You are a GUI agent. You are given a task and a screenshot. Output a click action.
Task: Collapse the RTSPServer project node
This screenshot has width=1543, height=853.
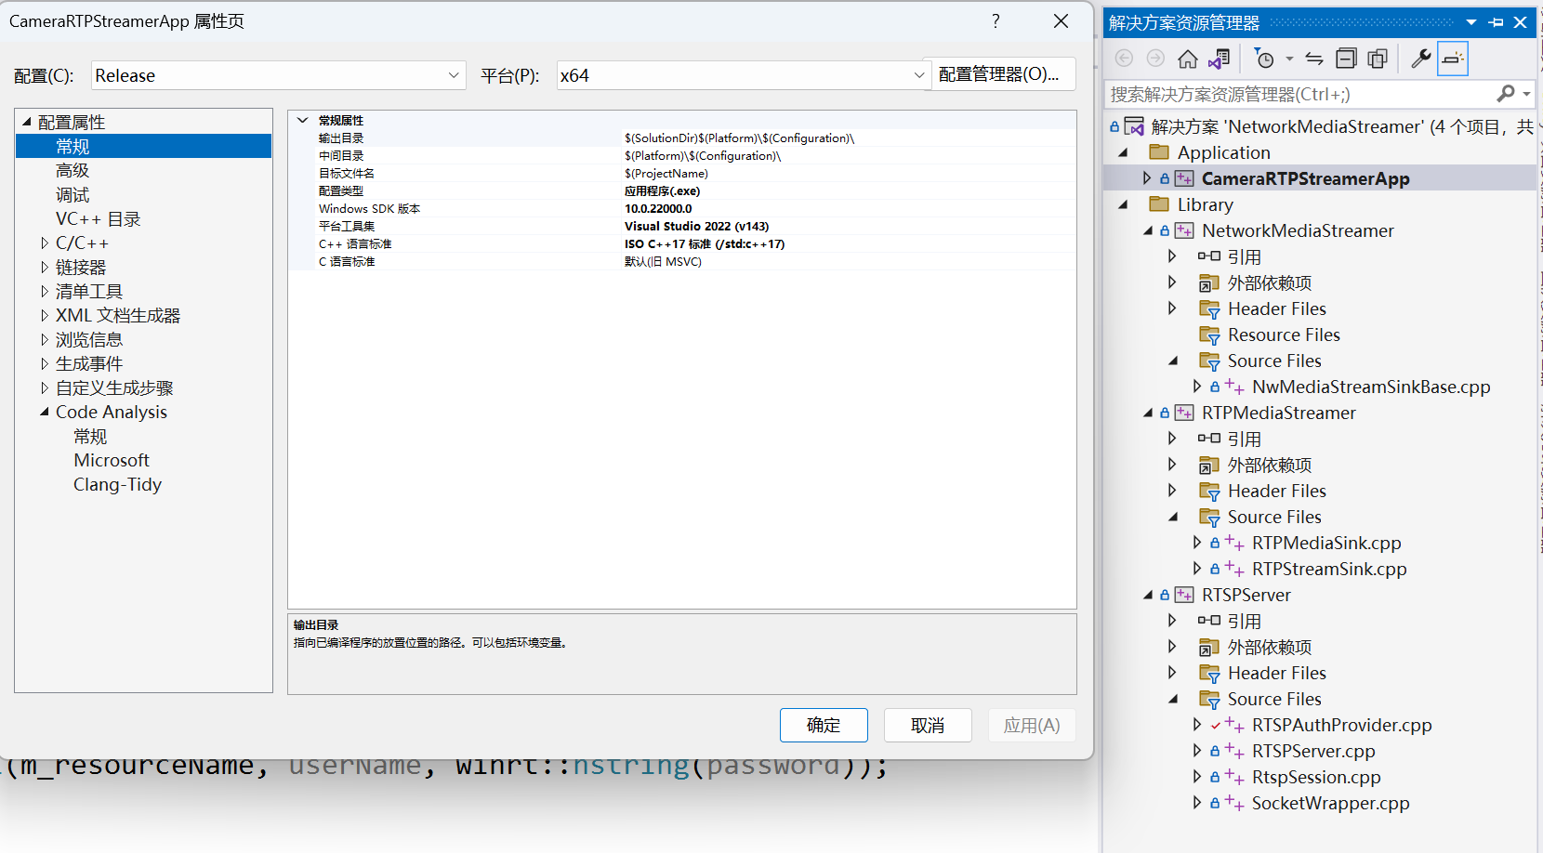pos(1147,595)
